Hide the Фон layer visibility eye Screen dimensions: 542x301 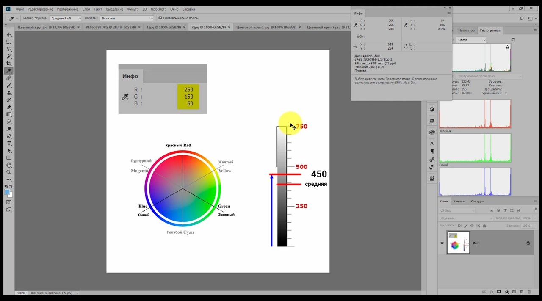pyautogui.click(x=442, y=243)
